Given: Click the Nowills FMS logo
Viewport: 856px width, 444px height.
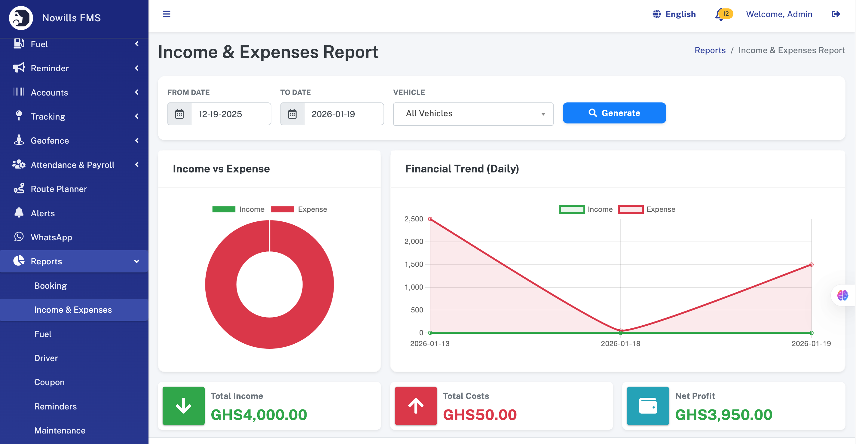Looking at the screenshot, I should [x=21, y=18].
